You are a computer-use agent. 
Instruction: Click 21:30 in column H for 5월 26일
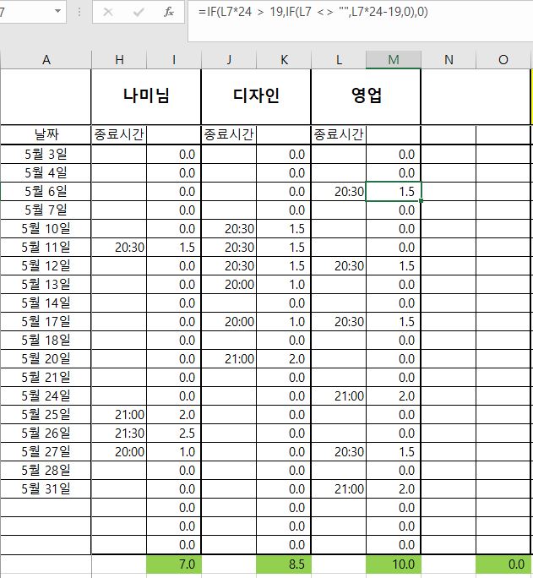119,433
